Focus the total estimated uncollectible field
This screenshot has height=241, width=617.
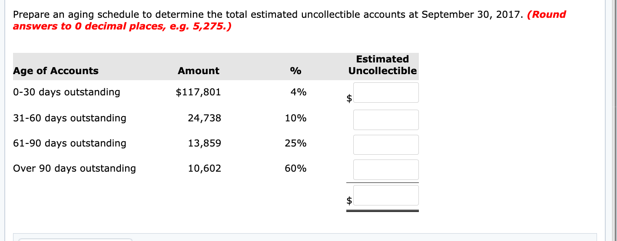tap(386, 195)
